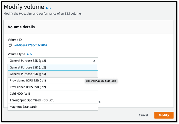Open Info link next to Volume type
Screen dimensions: 179x124
coord(29,54)
